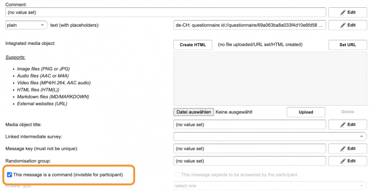
Task: Uncheck This message is a command checkbox
Action: pos(10,175)
